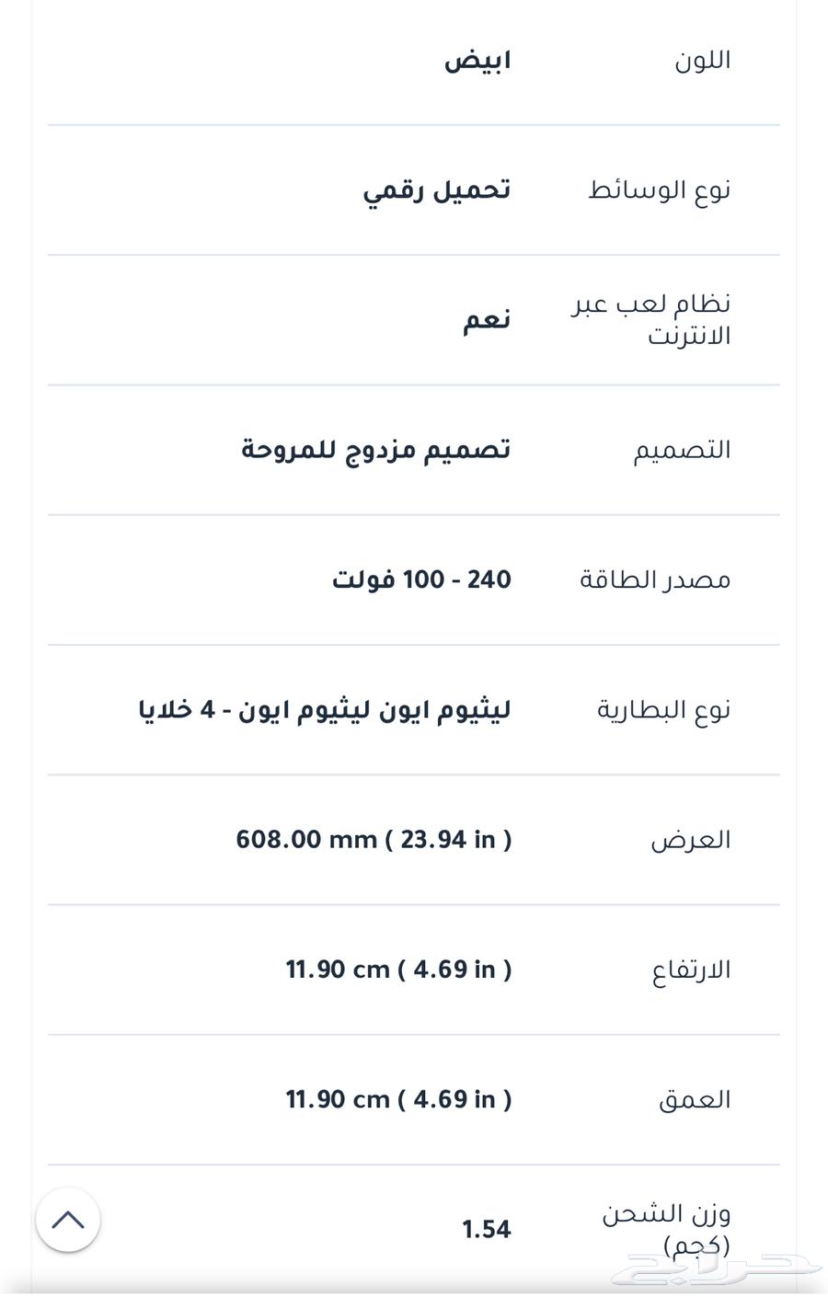Tap the voltage value 240 - 100 فولت
Image resolution: width=828 pixels, height=1297 pixels.
pyautogui.click(x=421, y=580)
